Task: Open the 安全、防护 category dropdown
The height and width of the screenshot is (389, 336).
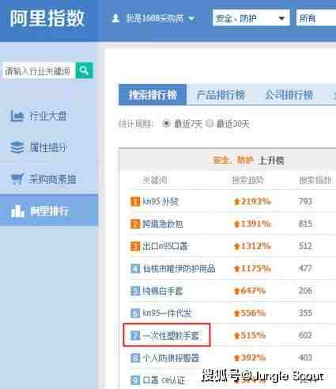Action: coord(251,17)
